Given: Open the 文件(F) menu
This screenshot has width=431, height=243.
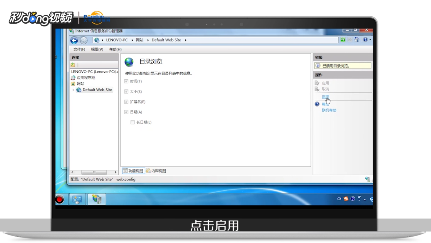Looking at the screenshot, I should tap(79, 49).
